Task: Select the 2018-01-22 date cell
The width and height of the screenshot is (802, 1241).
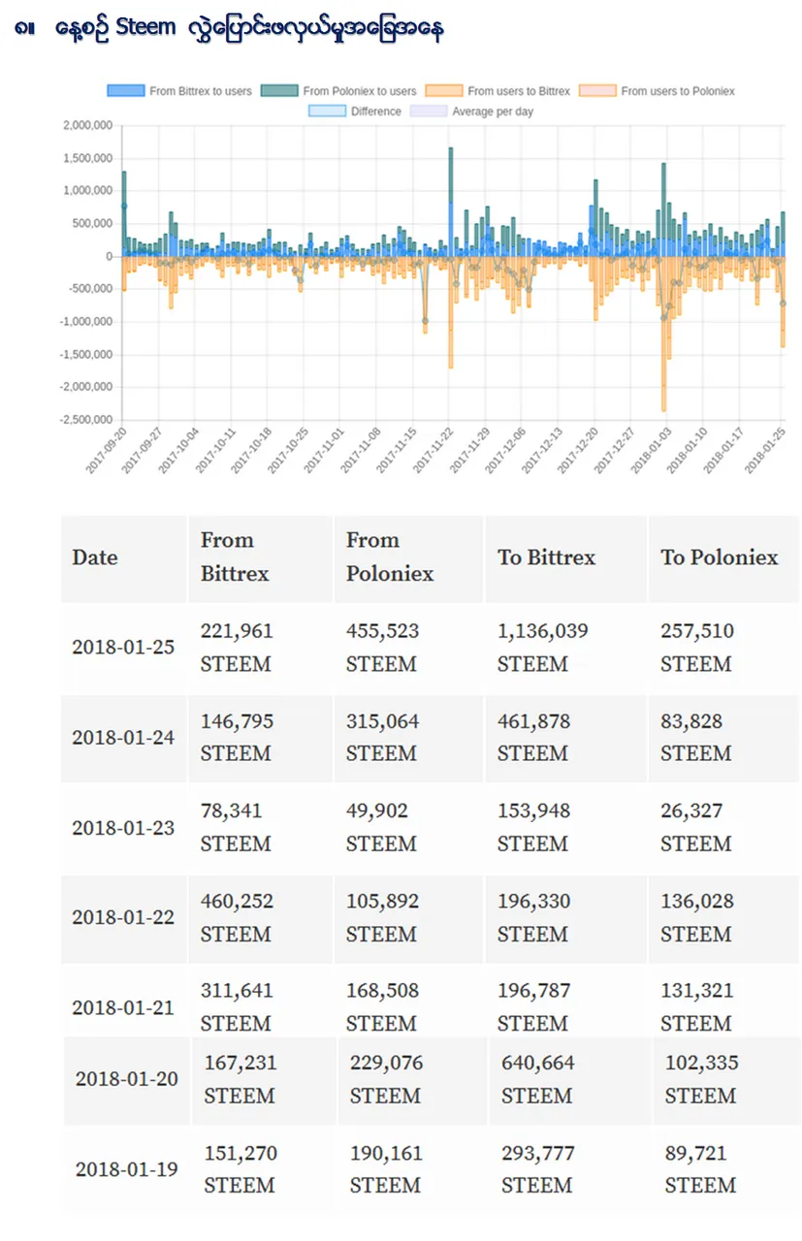Action: click(x=124, y=918)
